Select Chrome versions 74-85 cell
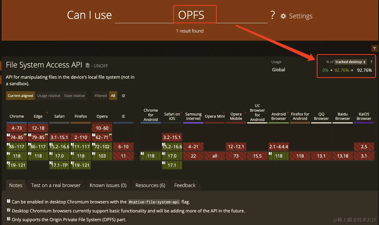Screen dimensions: 379x225 (x=17, y=137)
